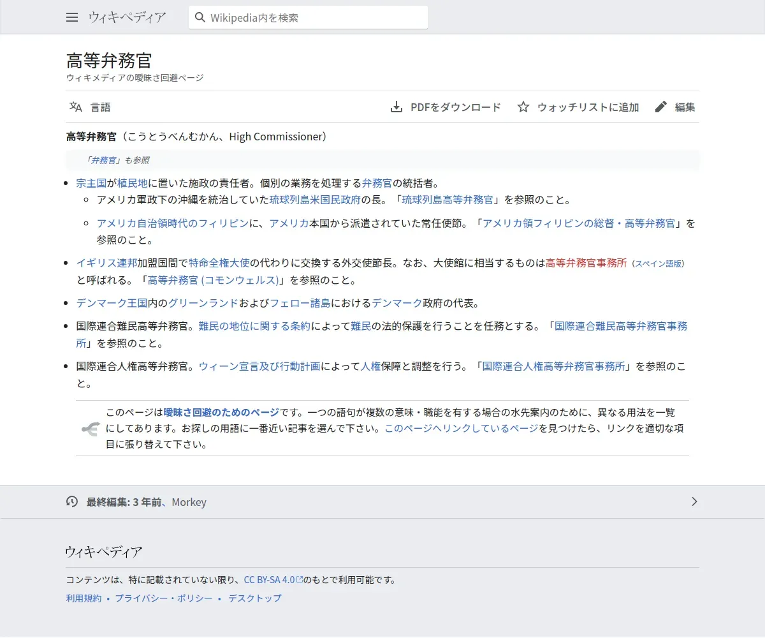The image size is (765, 638).
Task: Open the 人権 link
Action: (371, 366)
